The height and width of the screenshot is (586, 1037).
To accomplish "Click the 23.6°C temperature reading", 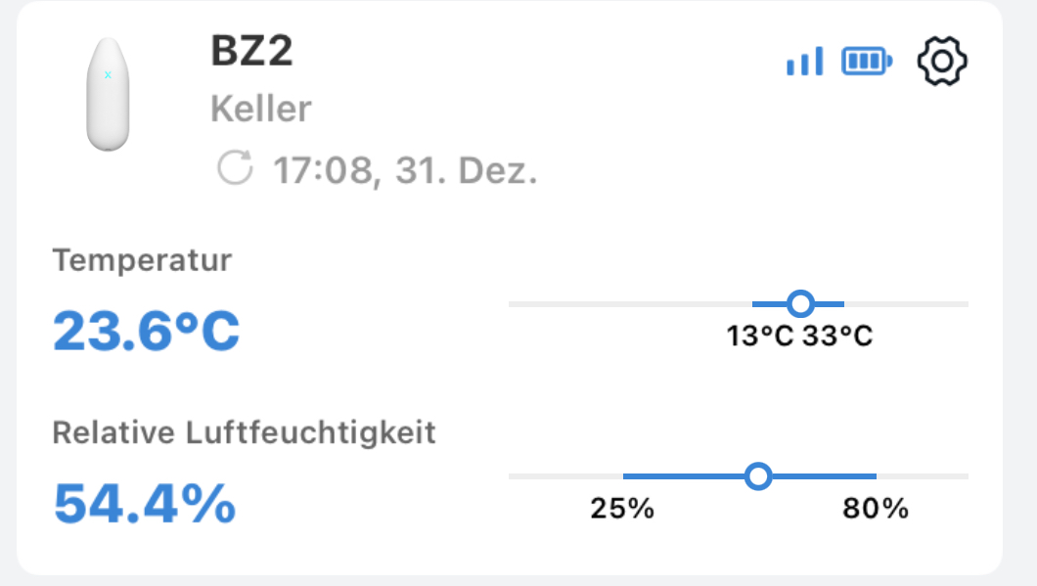I will click(x=146, y=331).
